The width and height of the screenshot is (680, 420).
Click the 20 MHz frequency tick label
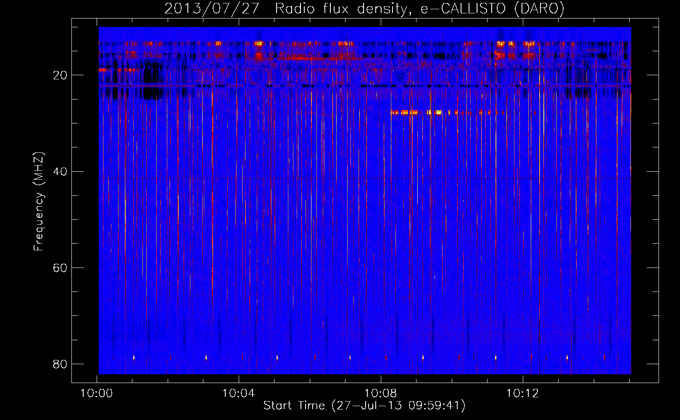(x=60, y=75)
